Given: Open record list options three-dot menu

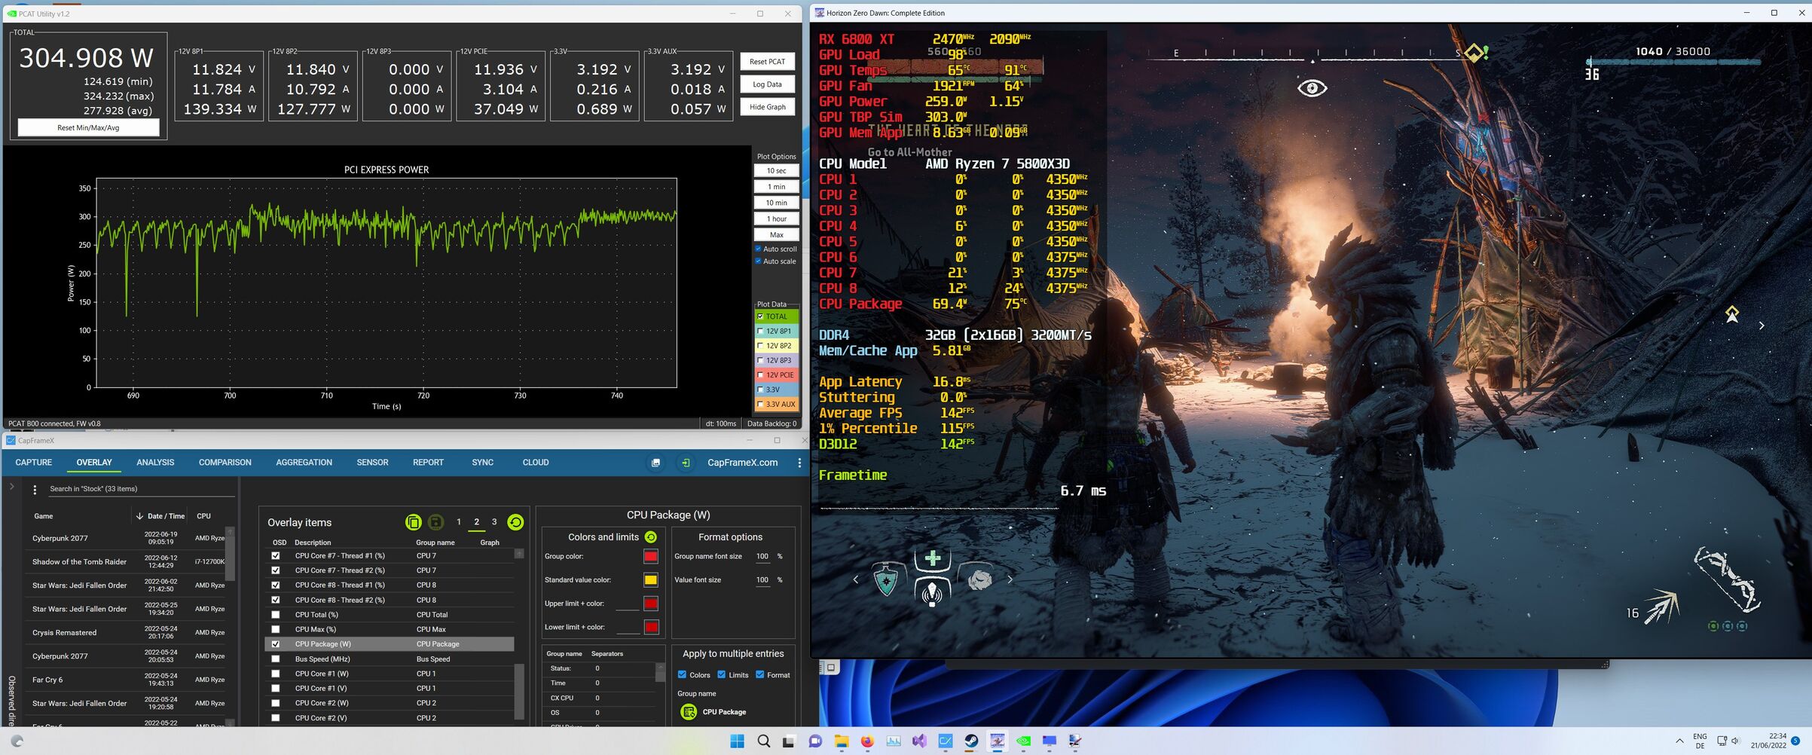Looking at the screenshot, I should (35, 490).
